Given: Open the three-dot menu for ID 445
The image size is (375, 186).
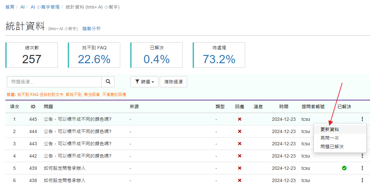Looking at the screenshot, I should click(x=362, y=119).
